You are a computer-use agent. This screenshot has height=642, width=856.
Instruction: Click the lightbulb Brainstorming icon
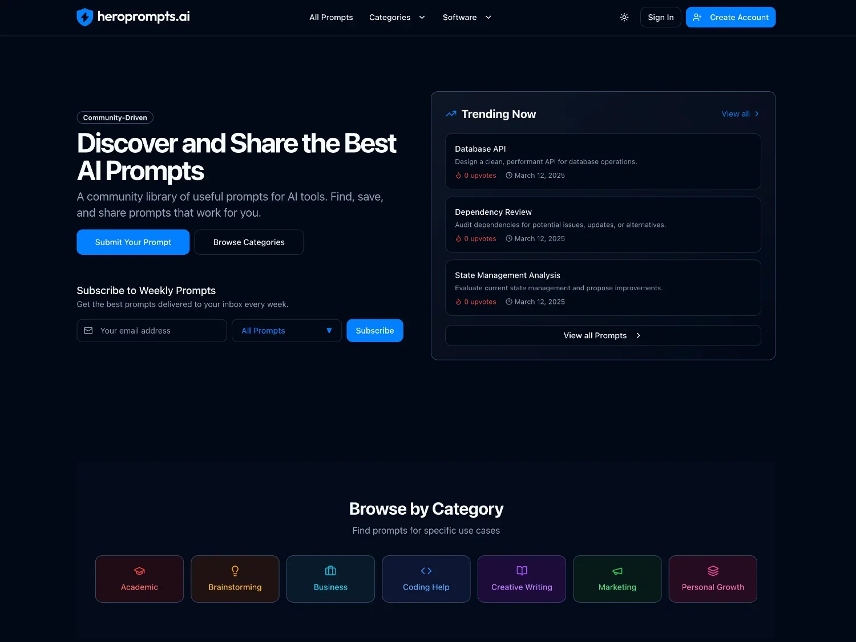[x=235, y=571]
